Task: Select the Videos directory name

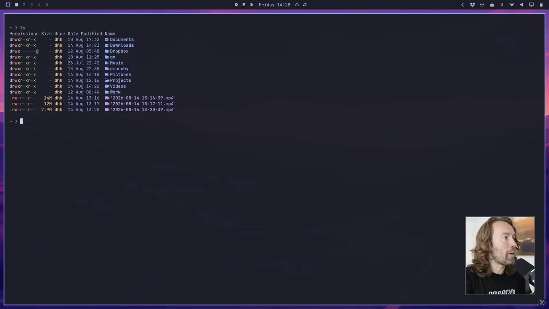Action: (118, 86)
